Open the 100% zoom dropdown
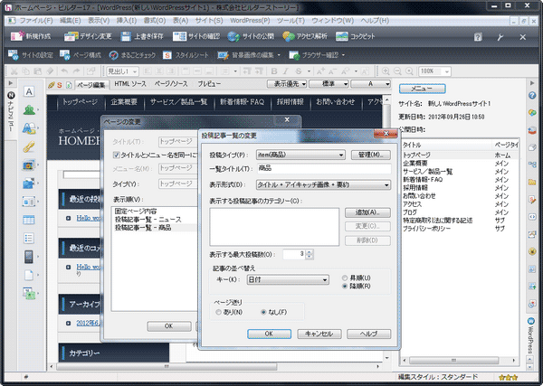The image size is (543, 386). point(434,71)
